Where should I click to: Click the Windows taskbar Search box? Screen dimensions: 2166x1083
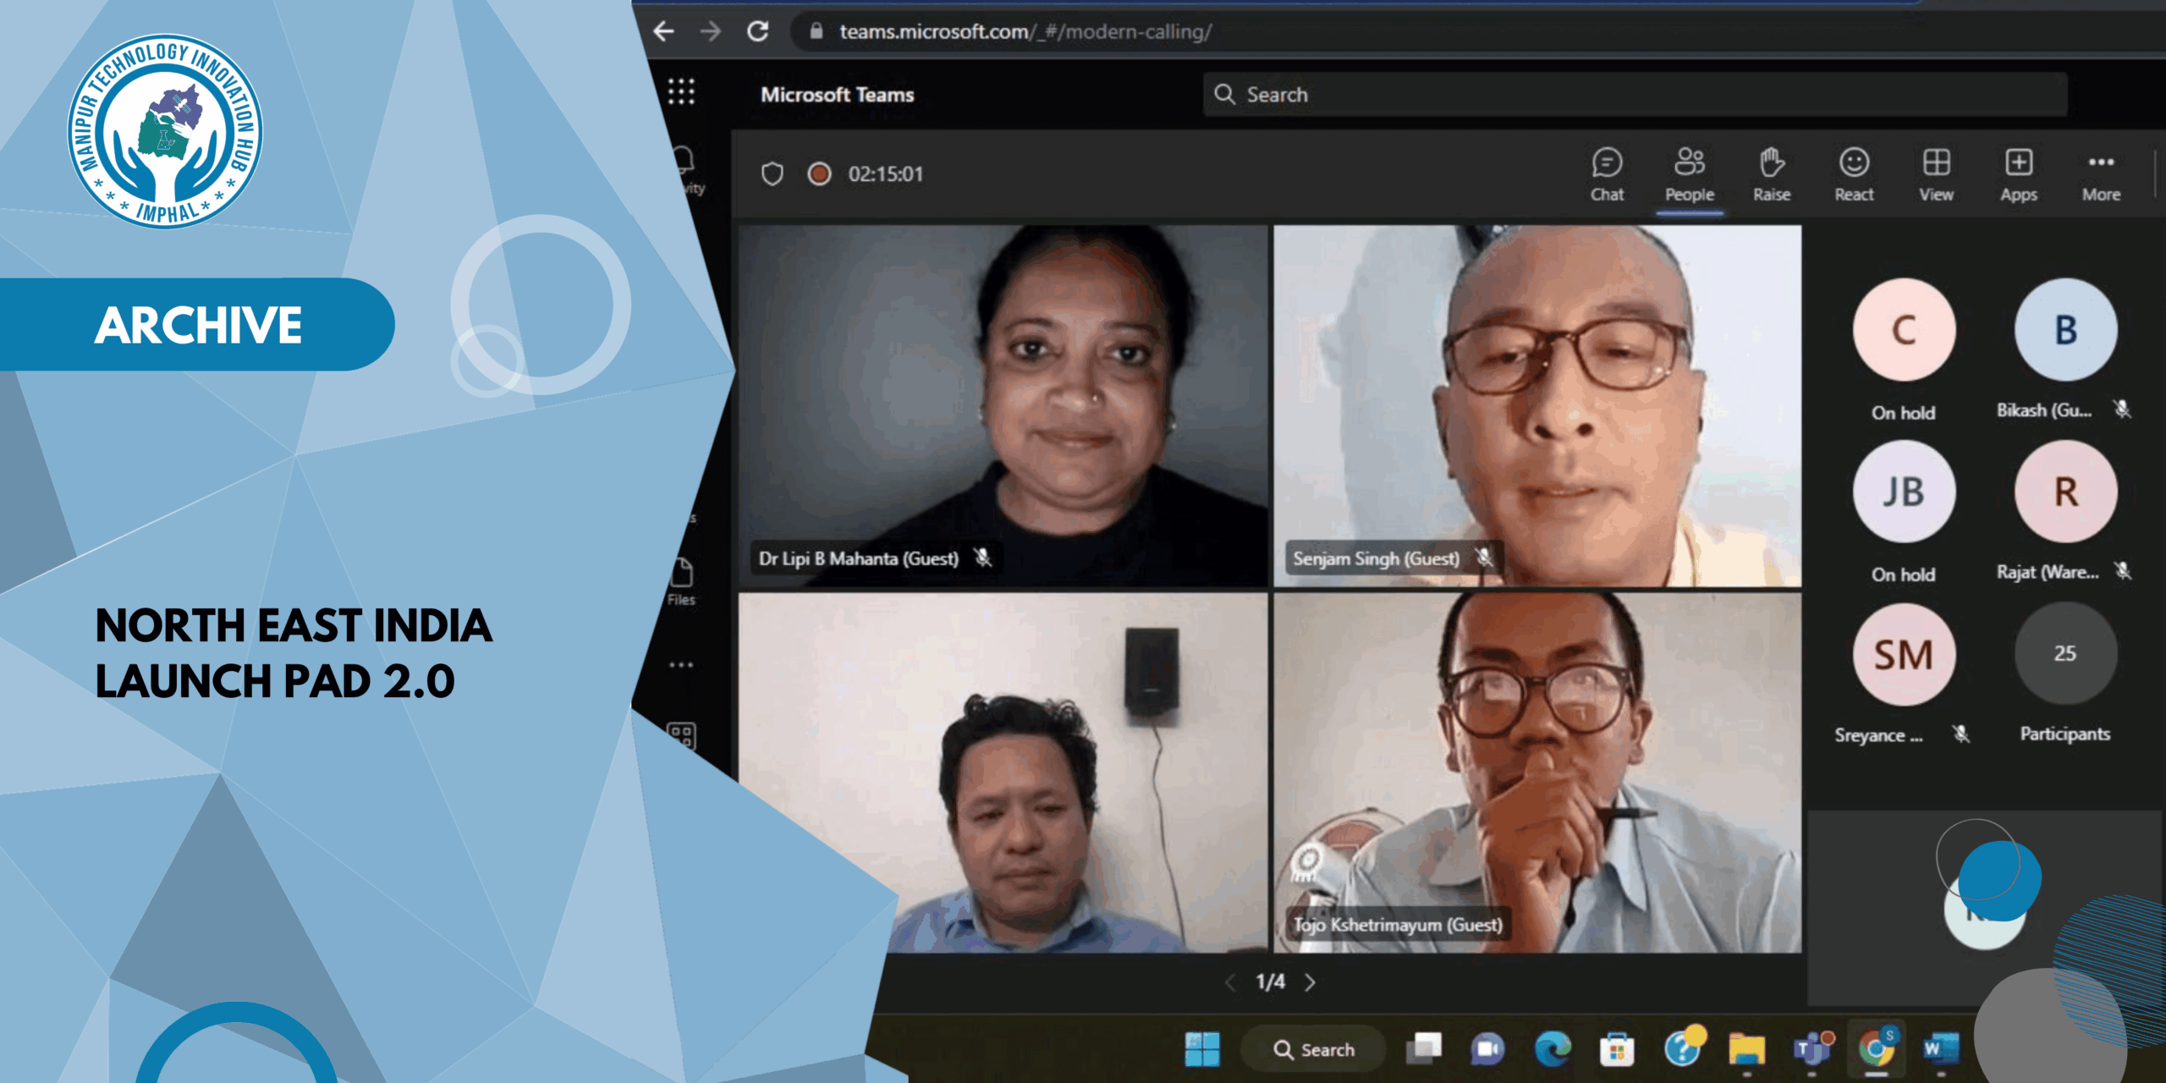pyautogui.click(x=1312, y=1049)
